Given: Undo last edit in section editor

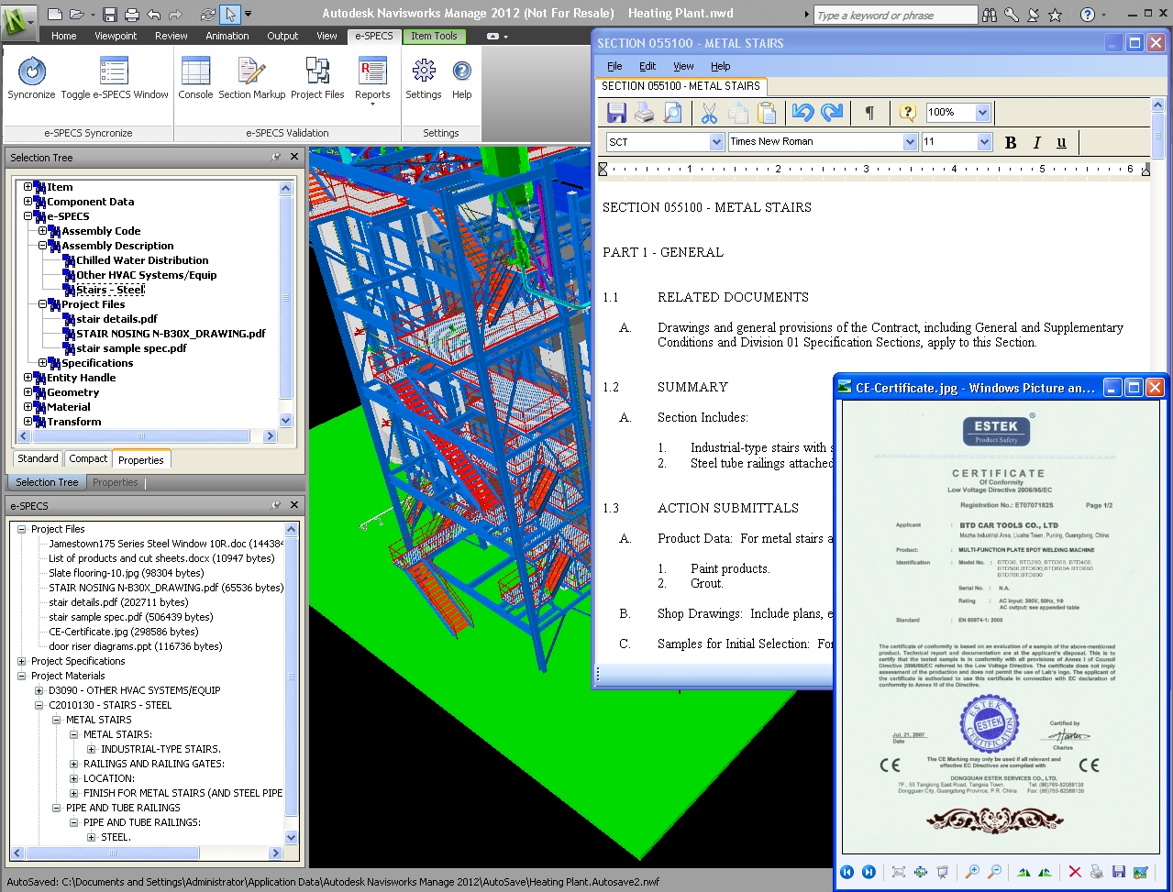Looking at the screenshot, I should click(x=803, y=113).
